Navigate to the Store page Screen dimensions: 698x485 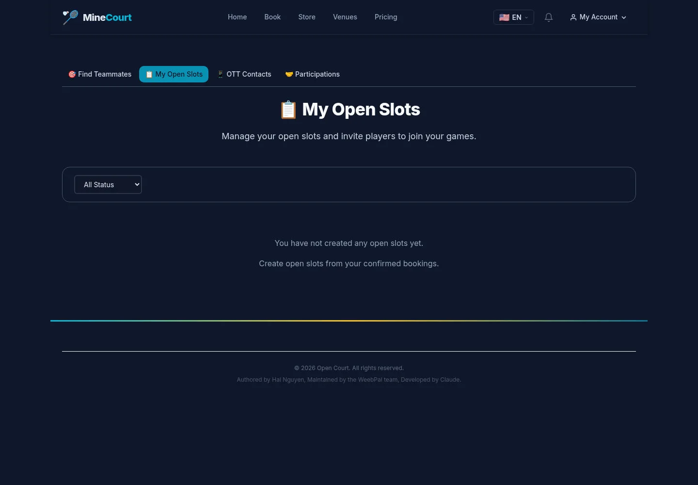pos(307,17)
